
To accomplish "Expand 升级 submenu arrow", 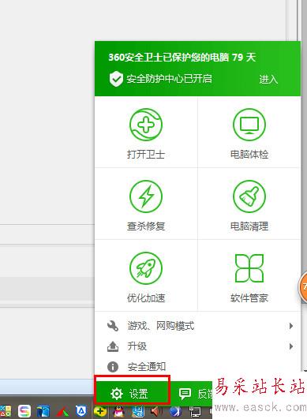I will pyautogui.click(x=291, y=346).
